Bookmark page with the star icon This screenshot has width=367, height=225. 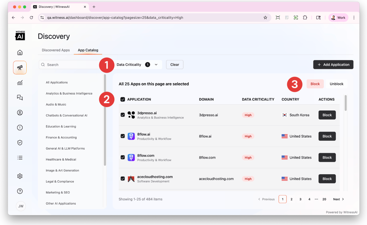click(265, 18)
